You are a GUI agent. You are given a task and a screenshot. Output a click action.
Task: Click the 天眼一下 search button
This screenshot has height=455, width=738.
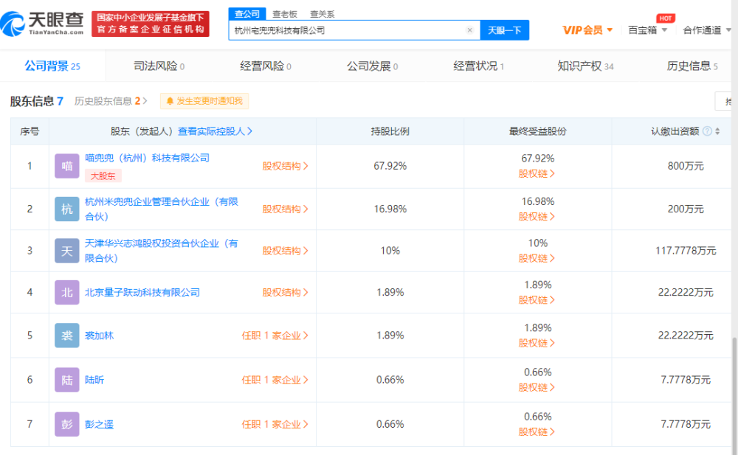505,30
